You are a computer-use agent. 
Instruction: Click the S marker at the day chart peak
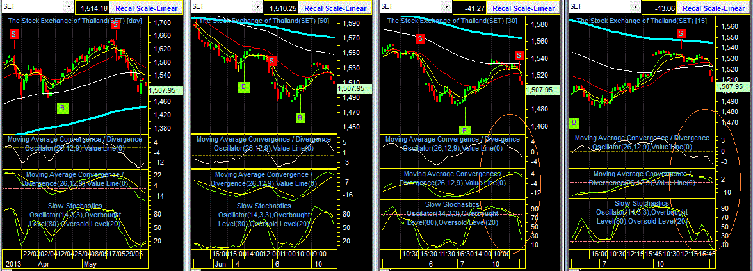click(116, 24)
